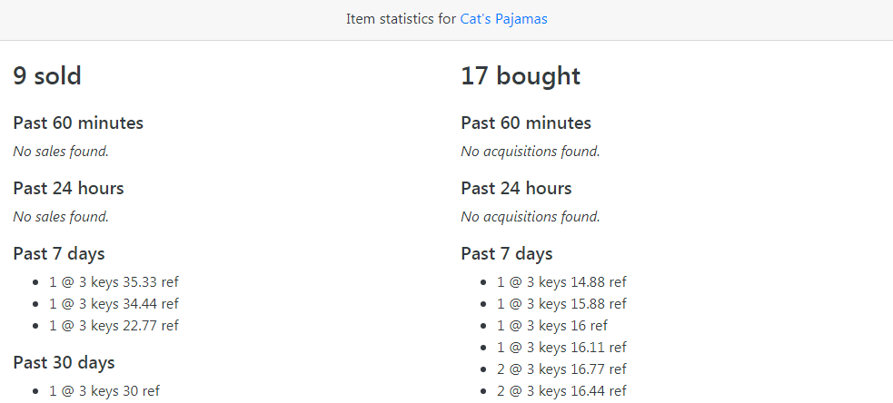
Task: Click "No acquisitions found" under Past 24 hours
Action: (531, 217)
